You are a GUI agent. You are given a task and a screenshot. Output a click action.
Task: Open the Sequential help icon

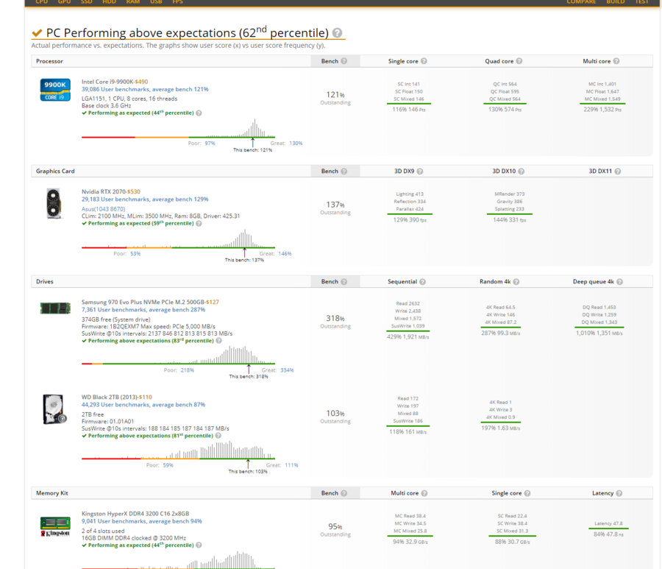tap(423, 282)
